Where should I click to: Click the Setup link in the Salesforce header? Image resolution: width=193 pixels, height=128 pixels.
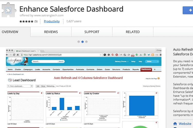[x=133, y=61]
